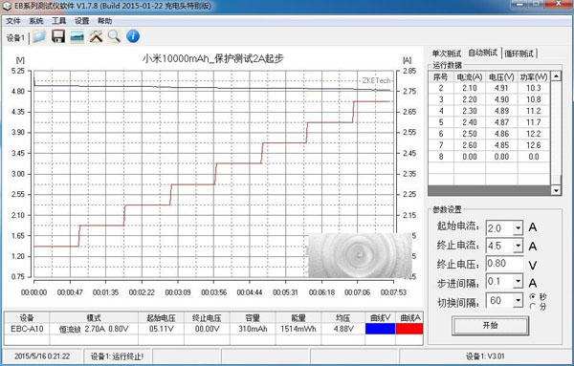Image resolution: width=574 pixels, height=366 pixels.
Task: Save chart picture using the image icon
Action: point(77,36)
